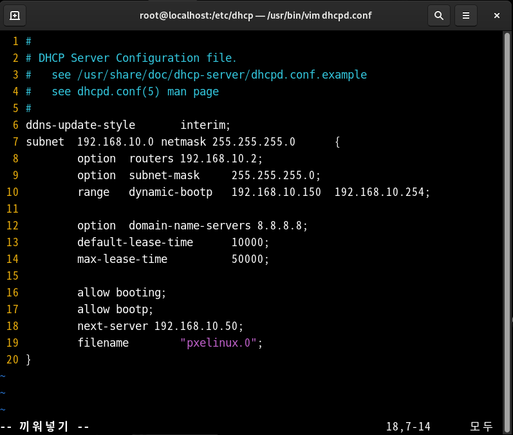513x435 pixels.
Task: Click 'option' keyword on line 12
Action: point(97,226)
